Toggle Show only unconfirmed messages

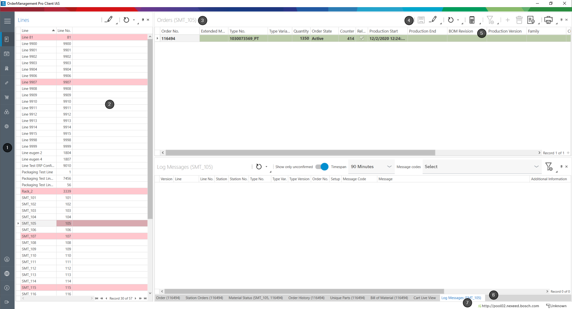[x=321, y=167]
